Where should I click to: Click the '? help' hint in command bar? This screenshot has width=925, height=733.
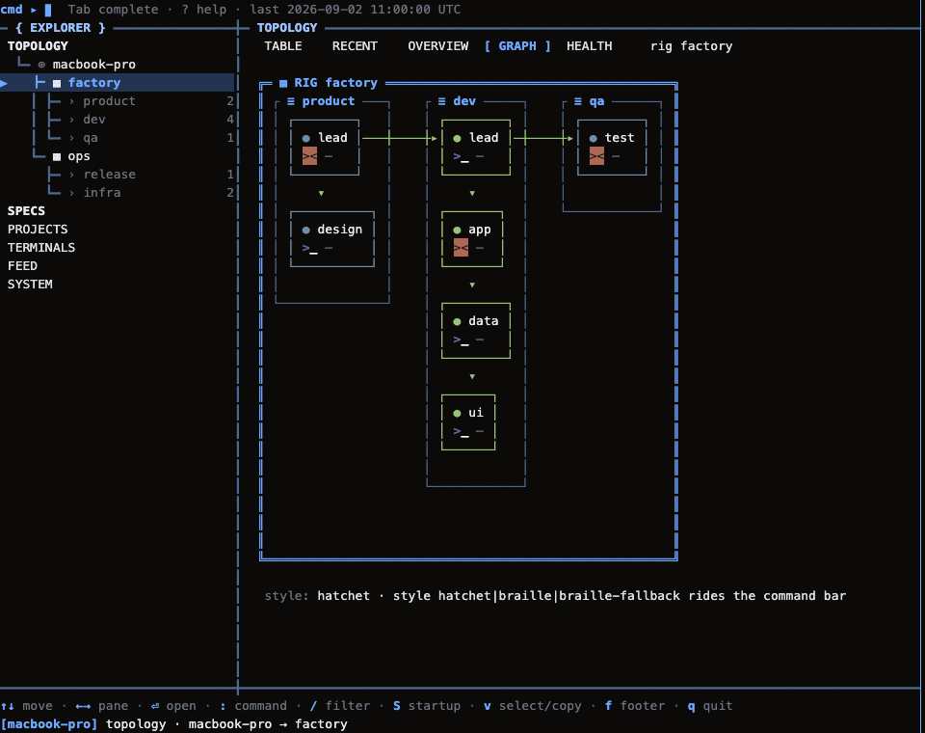pyautogui.click(x=204, y=10)
